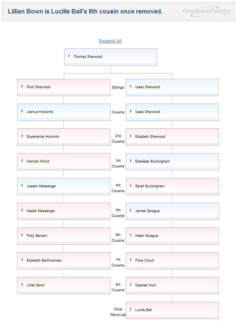Click the Elizabeth Sherwood name
The width and height of the screenshot is (237, 322).
click(150, 137)
